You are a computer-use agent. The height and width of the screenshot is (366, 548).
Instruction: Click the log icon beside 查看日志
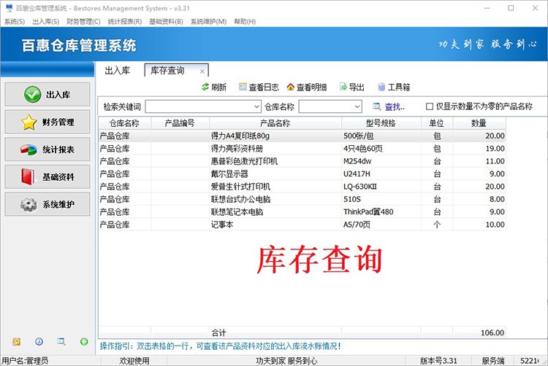tap(243, 87)
